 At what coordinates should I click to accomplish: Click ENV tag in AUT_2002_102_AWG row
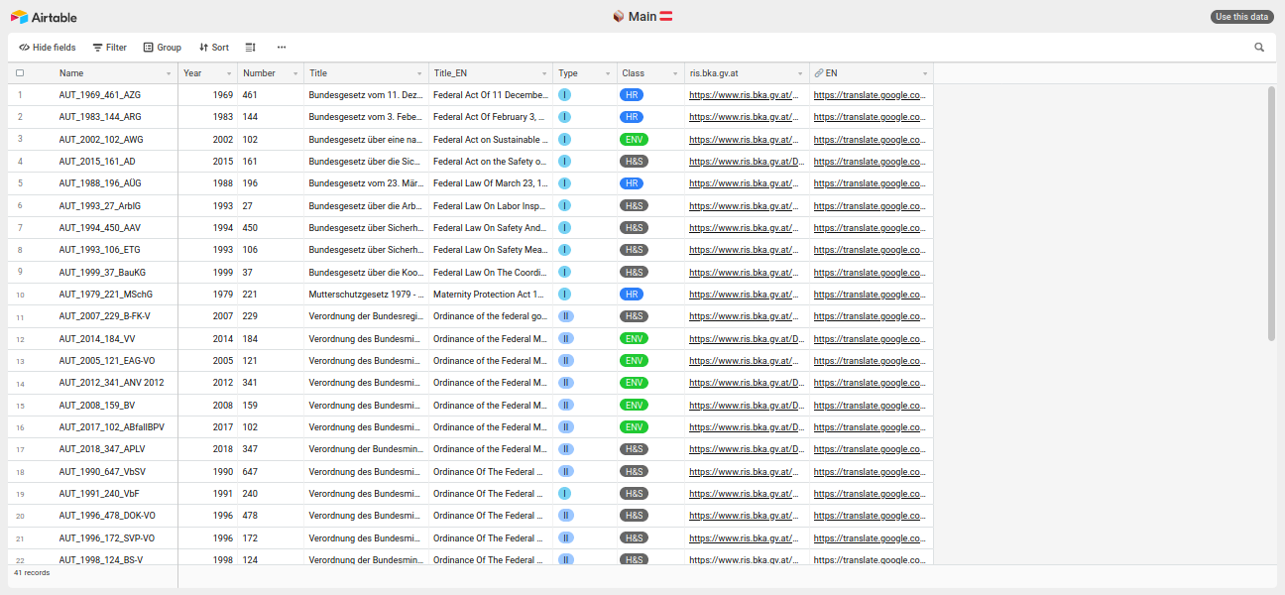(x=634, y=139)
